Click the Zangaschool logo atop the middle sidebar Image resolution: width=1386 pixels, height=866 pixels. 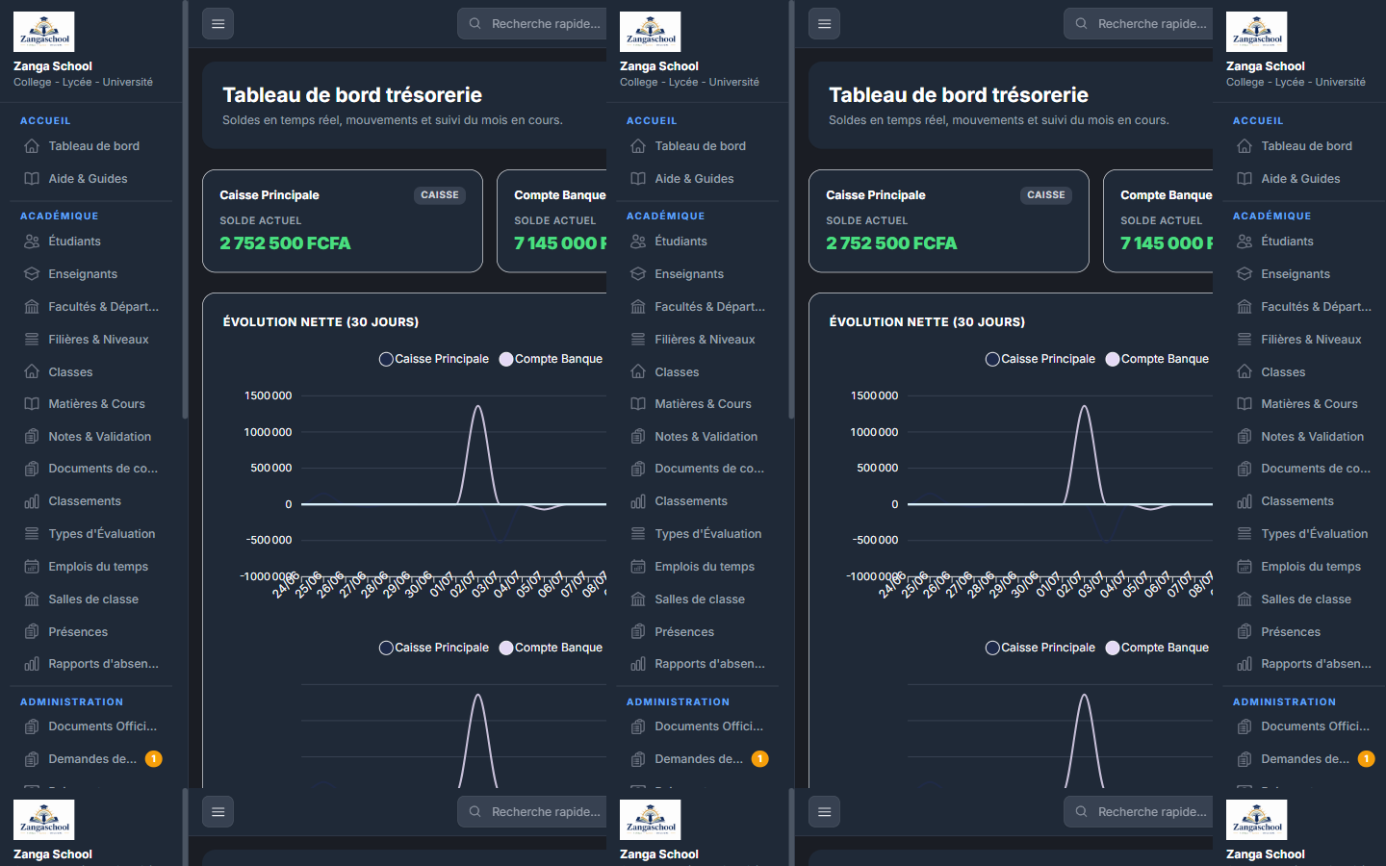click(x=651, y=32)
